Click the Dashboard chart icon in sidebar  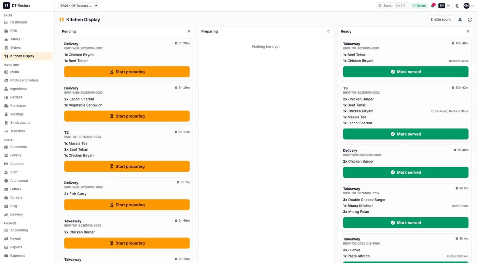[6, 22]
